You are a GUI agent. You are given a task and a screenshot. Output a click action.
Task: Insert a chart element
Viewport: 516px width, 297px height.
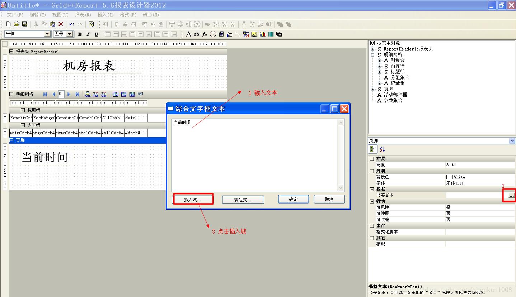tap(262, 34)
